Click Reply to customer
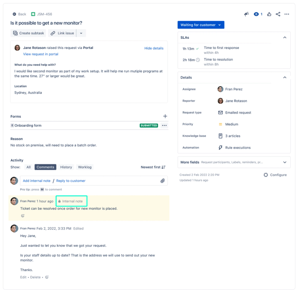 point(71,181)
